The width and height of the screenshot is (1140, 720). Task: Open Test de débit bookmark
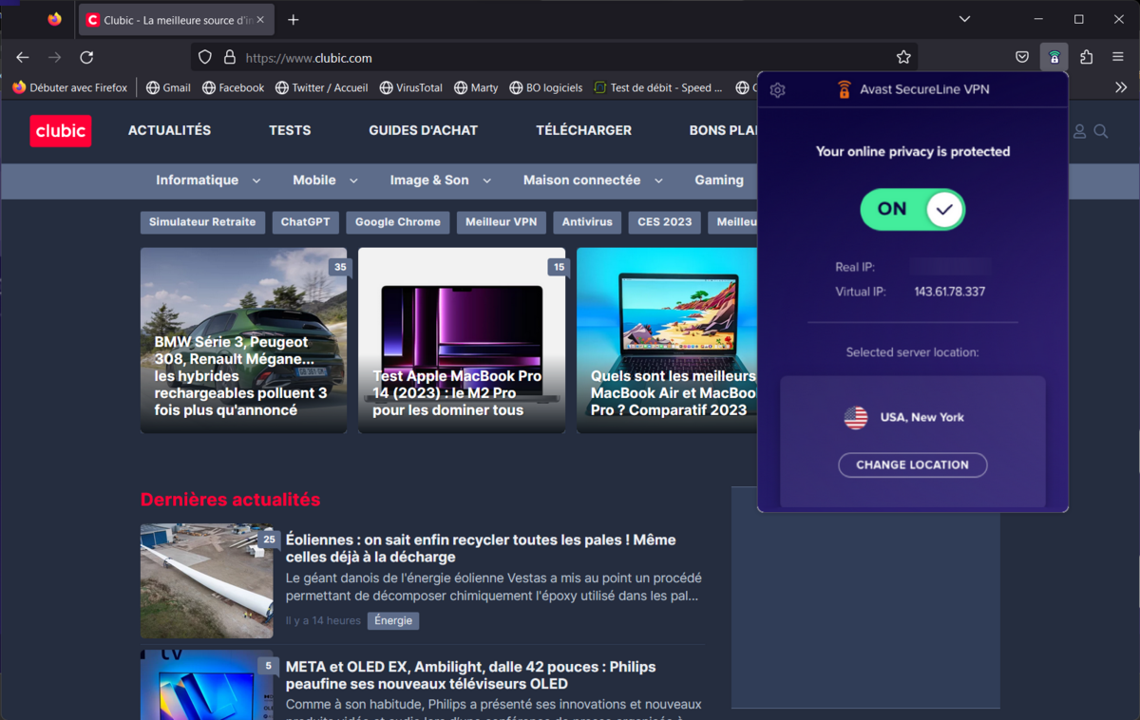coord(658,87)
